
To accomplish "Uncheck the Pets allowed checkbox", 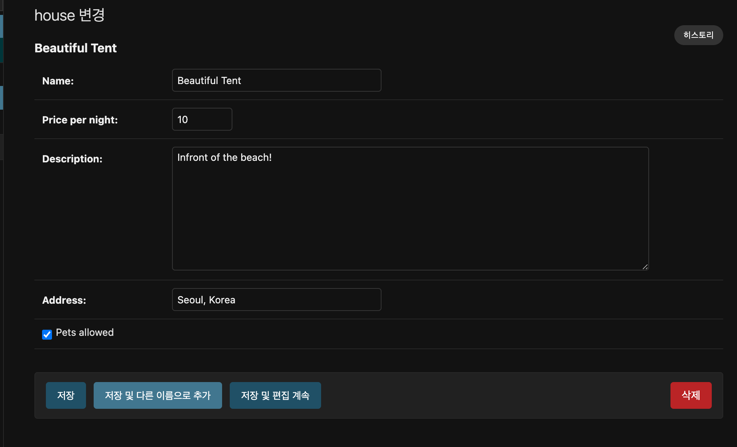I will pyautogui.click(x=47, y=335).
